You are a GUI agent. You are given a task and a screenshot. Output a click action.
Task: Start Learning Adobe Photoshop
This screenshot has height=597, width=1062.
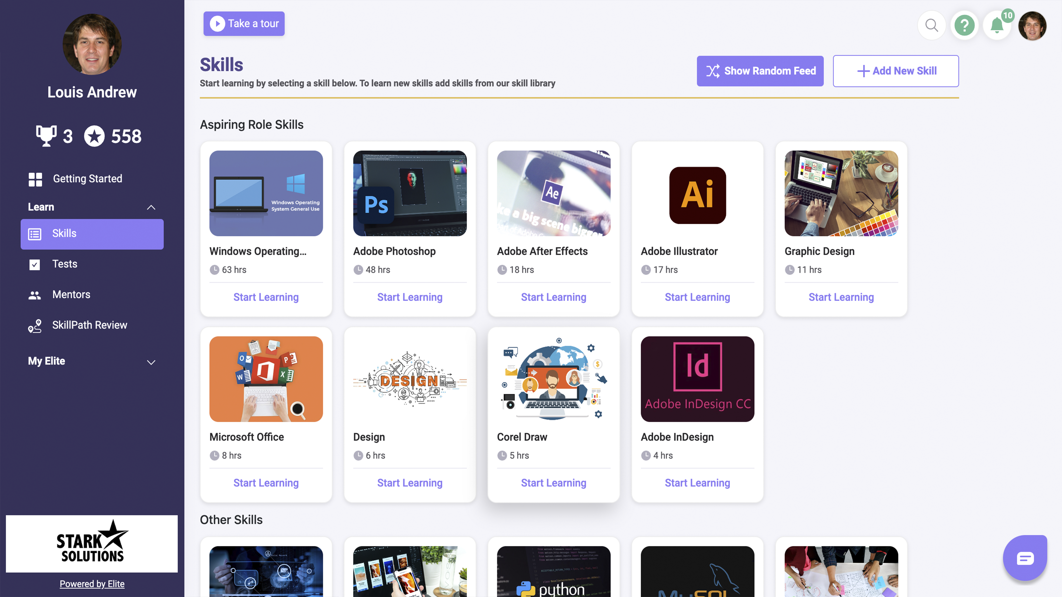pyautogui.click(x=409, y=297)
